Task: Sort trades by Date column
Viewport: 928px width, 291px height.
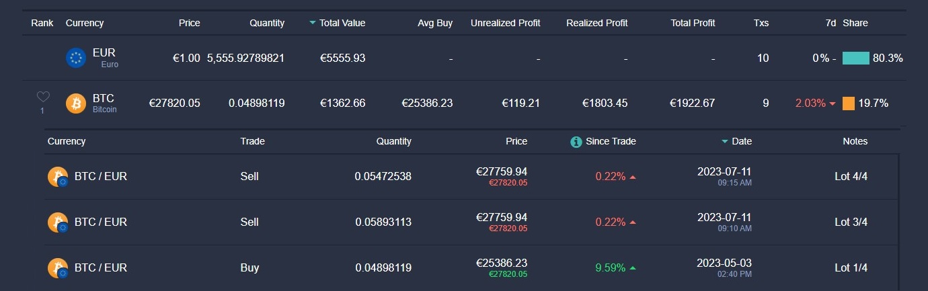Action: 741,141
